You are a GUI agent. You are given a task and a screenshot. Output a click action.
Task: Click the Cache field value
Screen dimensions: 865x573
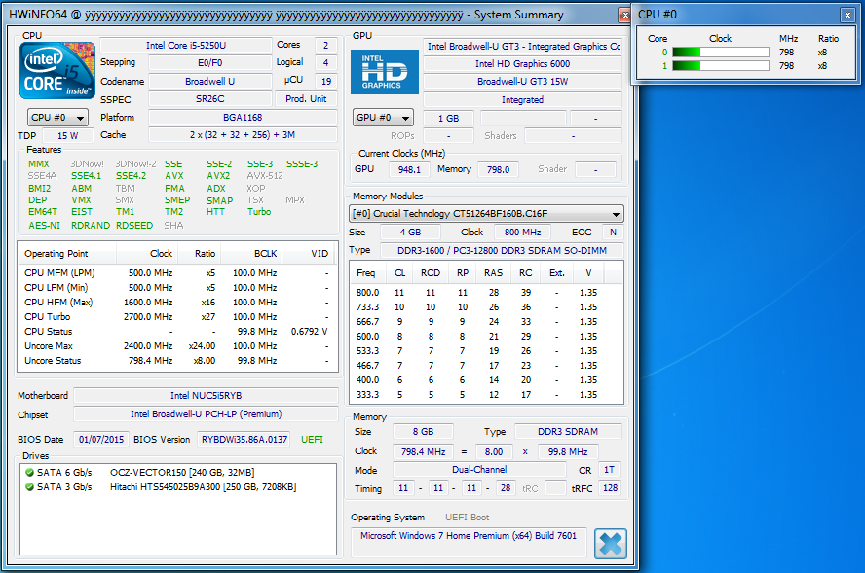(243, 135)
